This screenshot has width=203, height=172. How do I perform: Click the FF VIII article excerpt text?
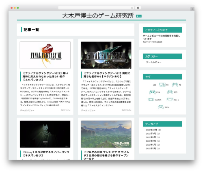(x=45, y=95)
